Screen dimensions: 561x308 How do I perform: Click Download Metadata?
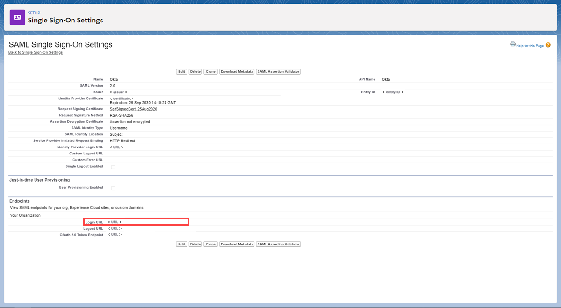tap(237, 71)
